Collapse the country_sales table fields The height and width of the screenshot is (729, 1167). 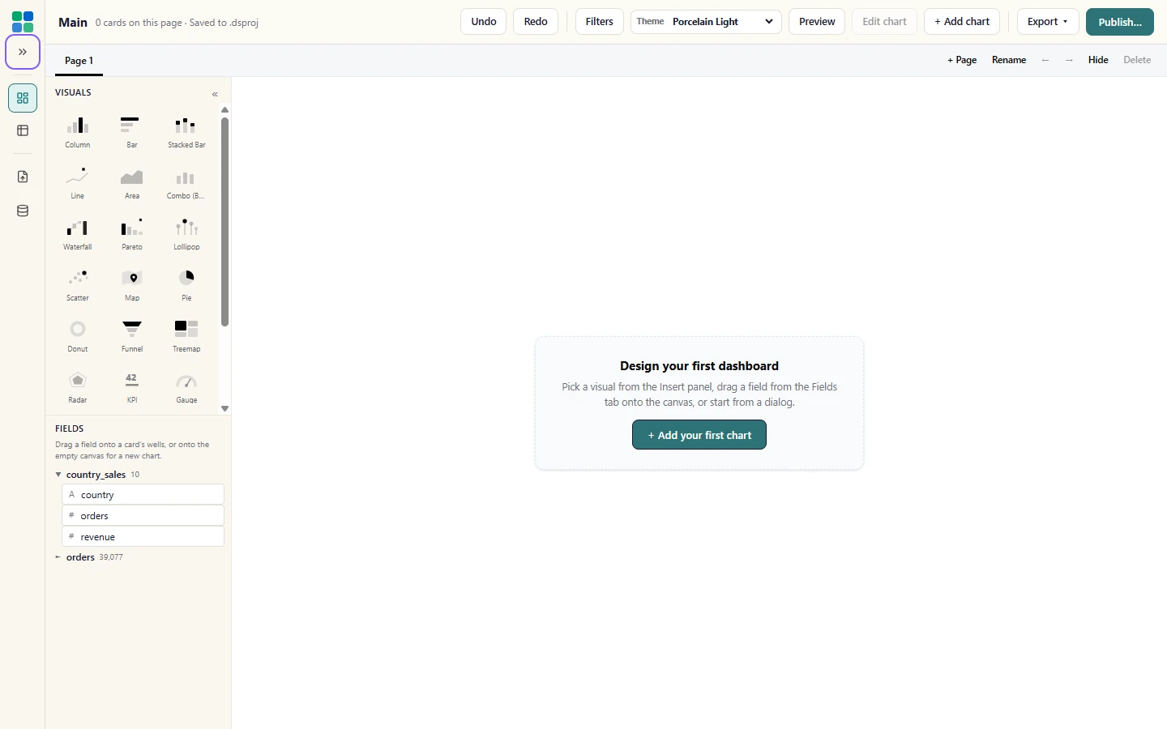[58, 475]
